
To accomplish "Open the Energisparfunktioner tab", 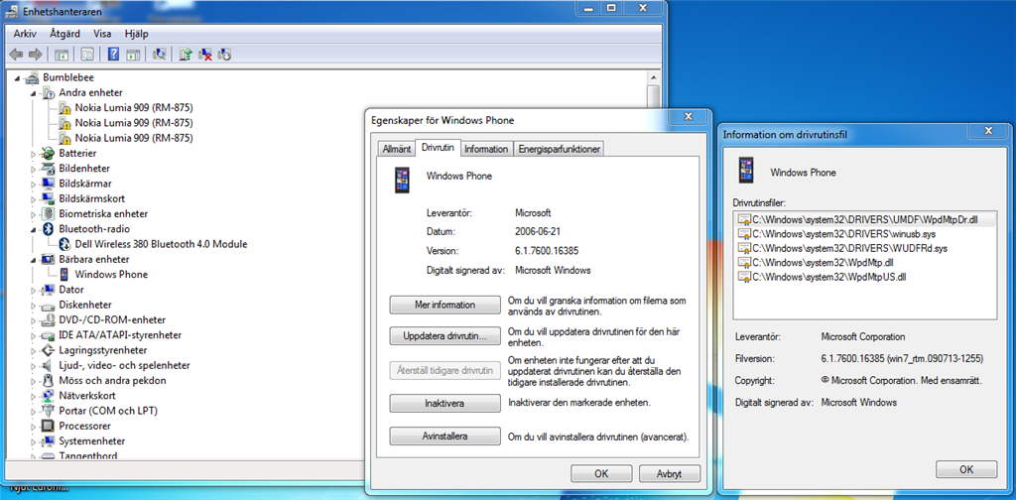I will pos(560,149).
